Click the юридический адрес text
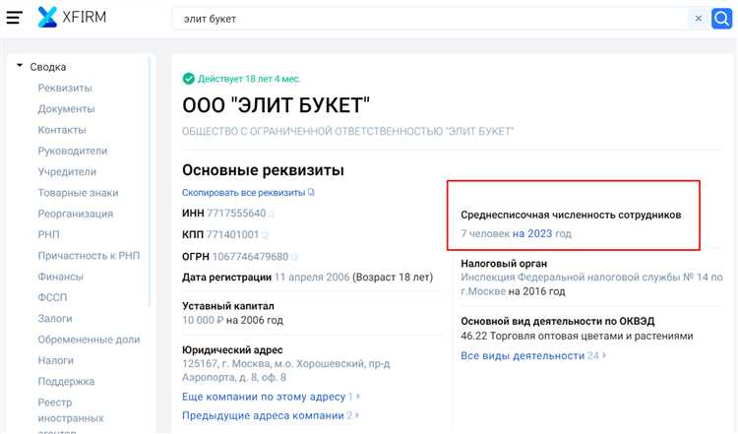 [285, 370]
